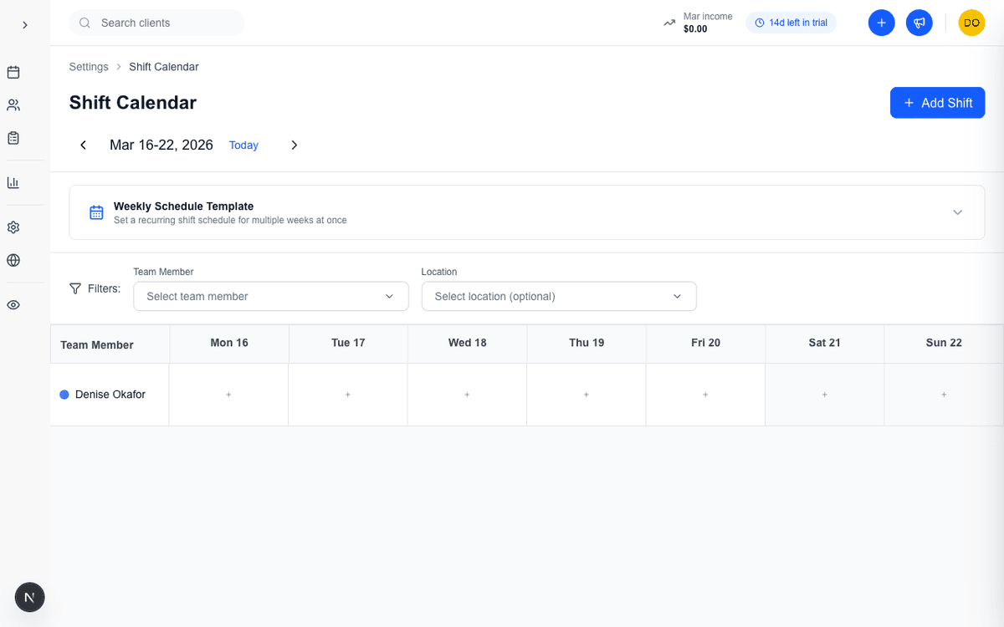Select the Globe website icon in the sidebar
Screen dimensions: 1004x627
(x=13, y=260)
